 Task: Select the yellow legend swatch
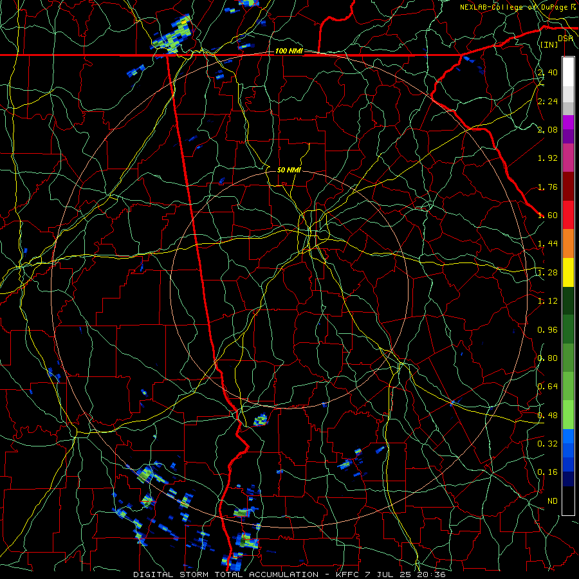[568, 272]
